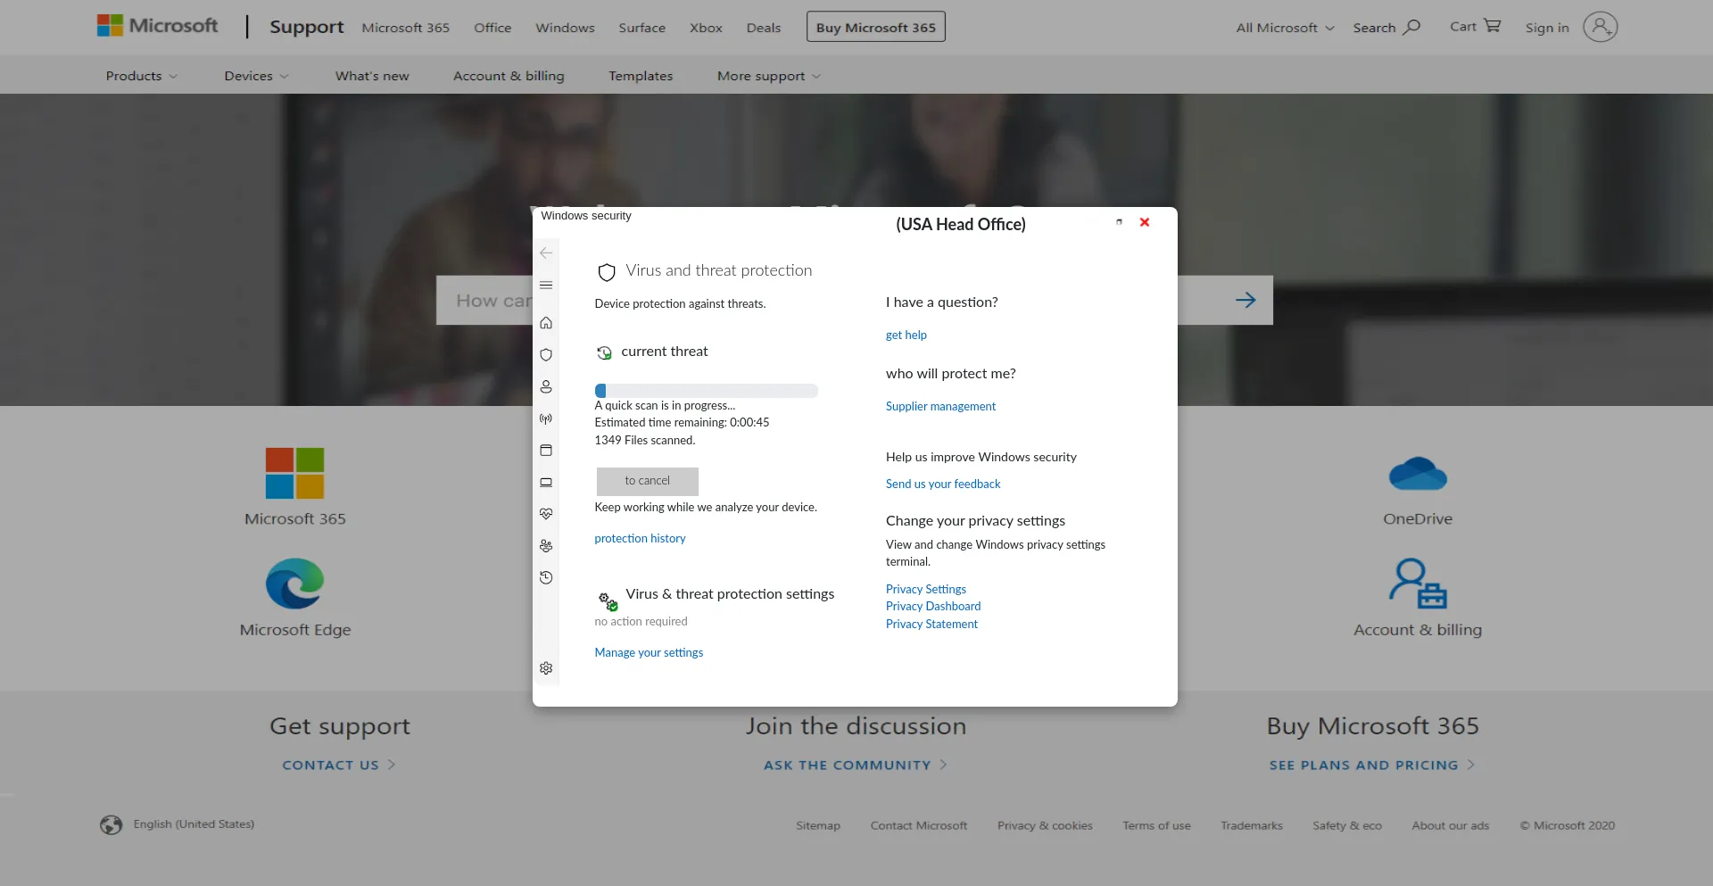This screenshot has width=1713, height=886.
Task: Click the Support heading link
Action: coord(307,27)
